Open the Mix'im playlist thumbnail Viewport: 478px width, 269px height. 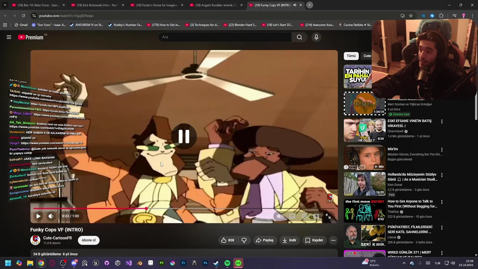[x=364, y=158]
